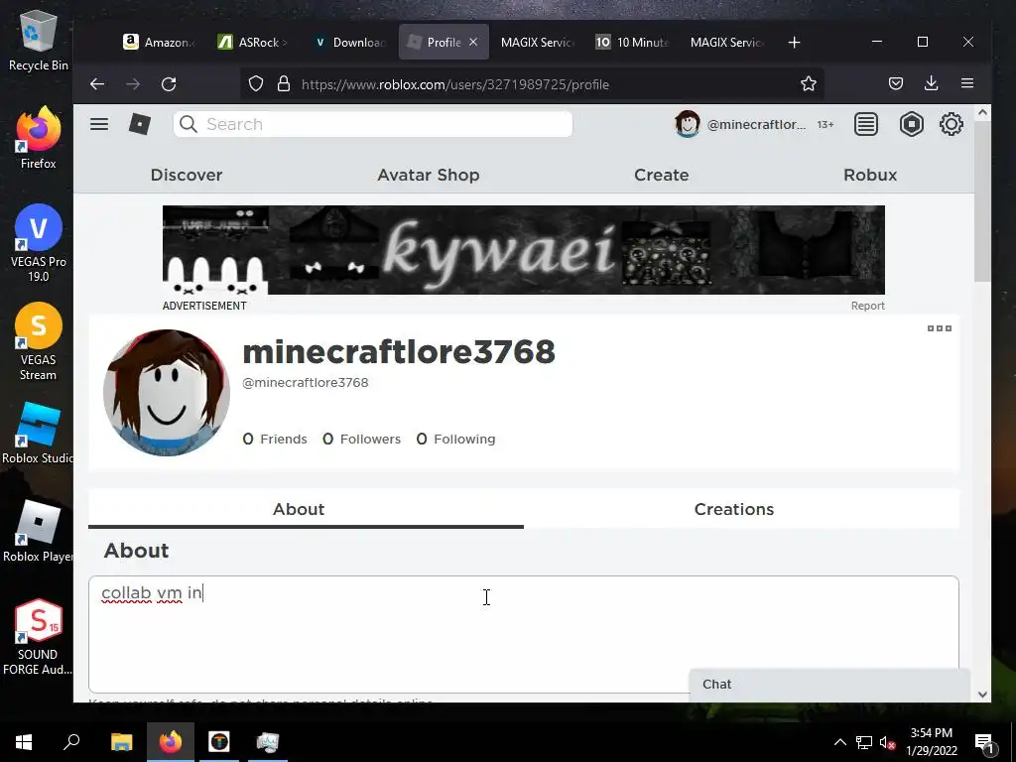Open the Windows notification center
This screenshot has height=762, width=1016.
(985, 742)
